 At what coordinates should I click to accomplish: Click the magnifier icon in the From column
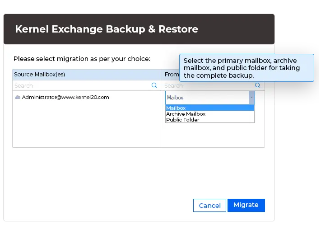click(x=258, y=85)
